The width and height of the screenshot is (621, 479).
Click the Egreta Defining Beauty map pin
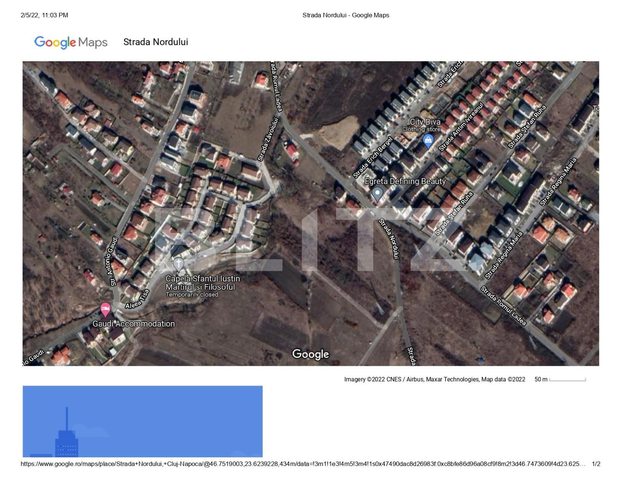[377, 193]
